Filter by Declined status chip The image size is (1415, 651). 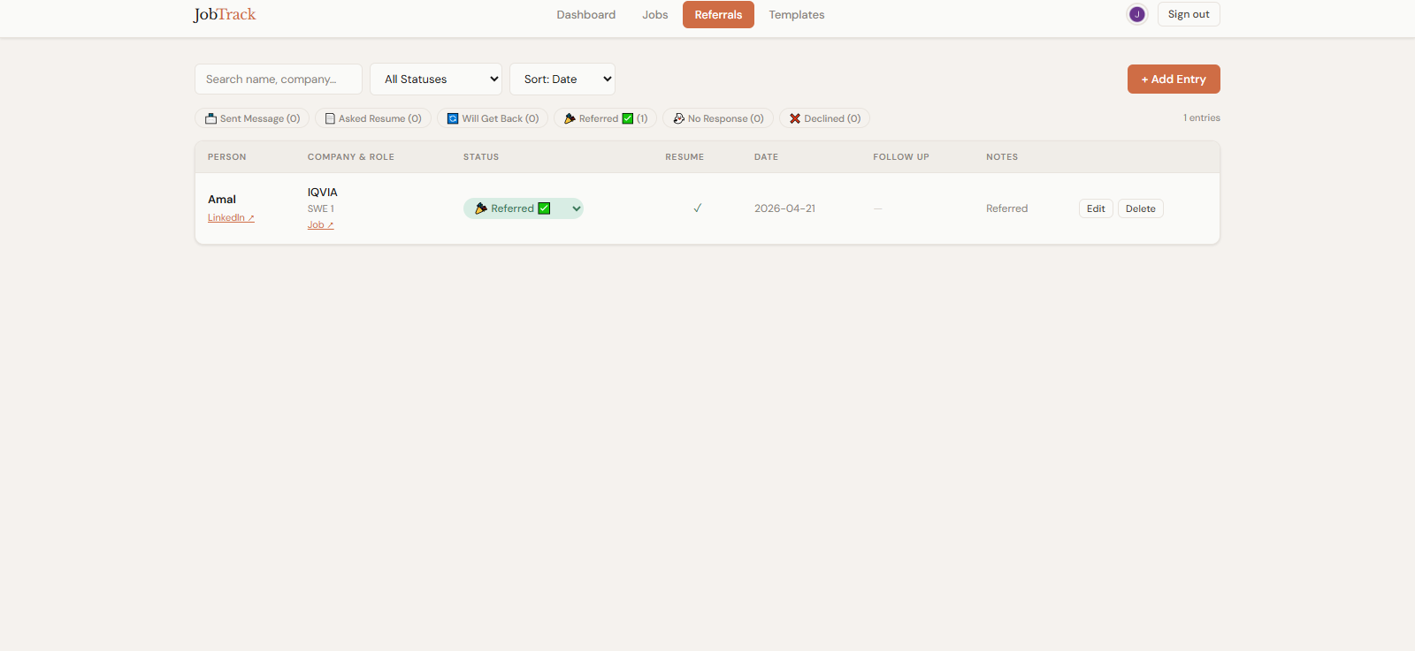(824, 118)
